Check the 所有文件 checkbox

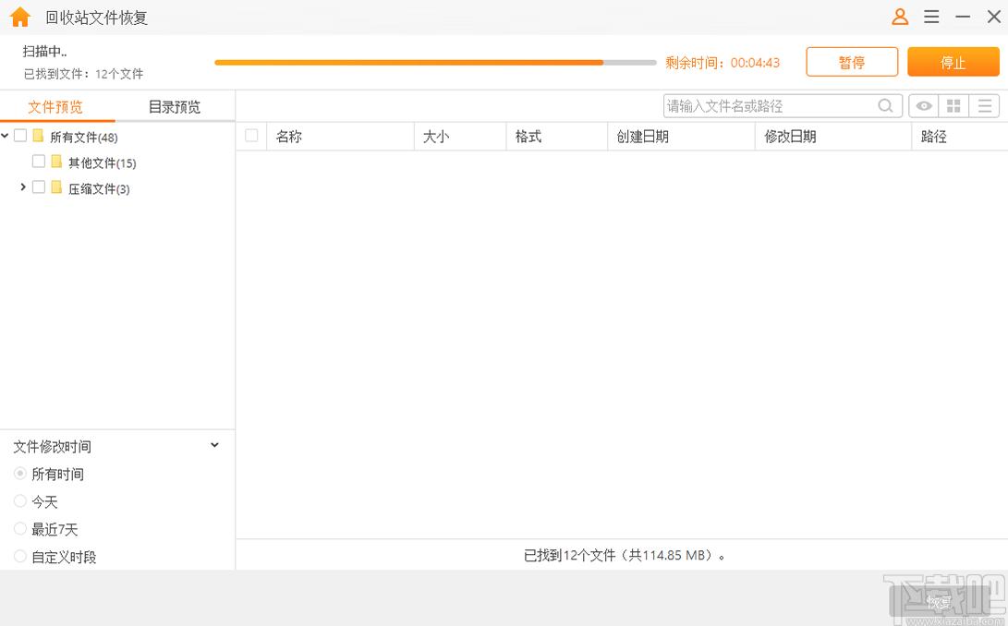coord(20,136)
